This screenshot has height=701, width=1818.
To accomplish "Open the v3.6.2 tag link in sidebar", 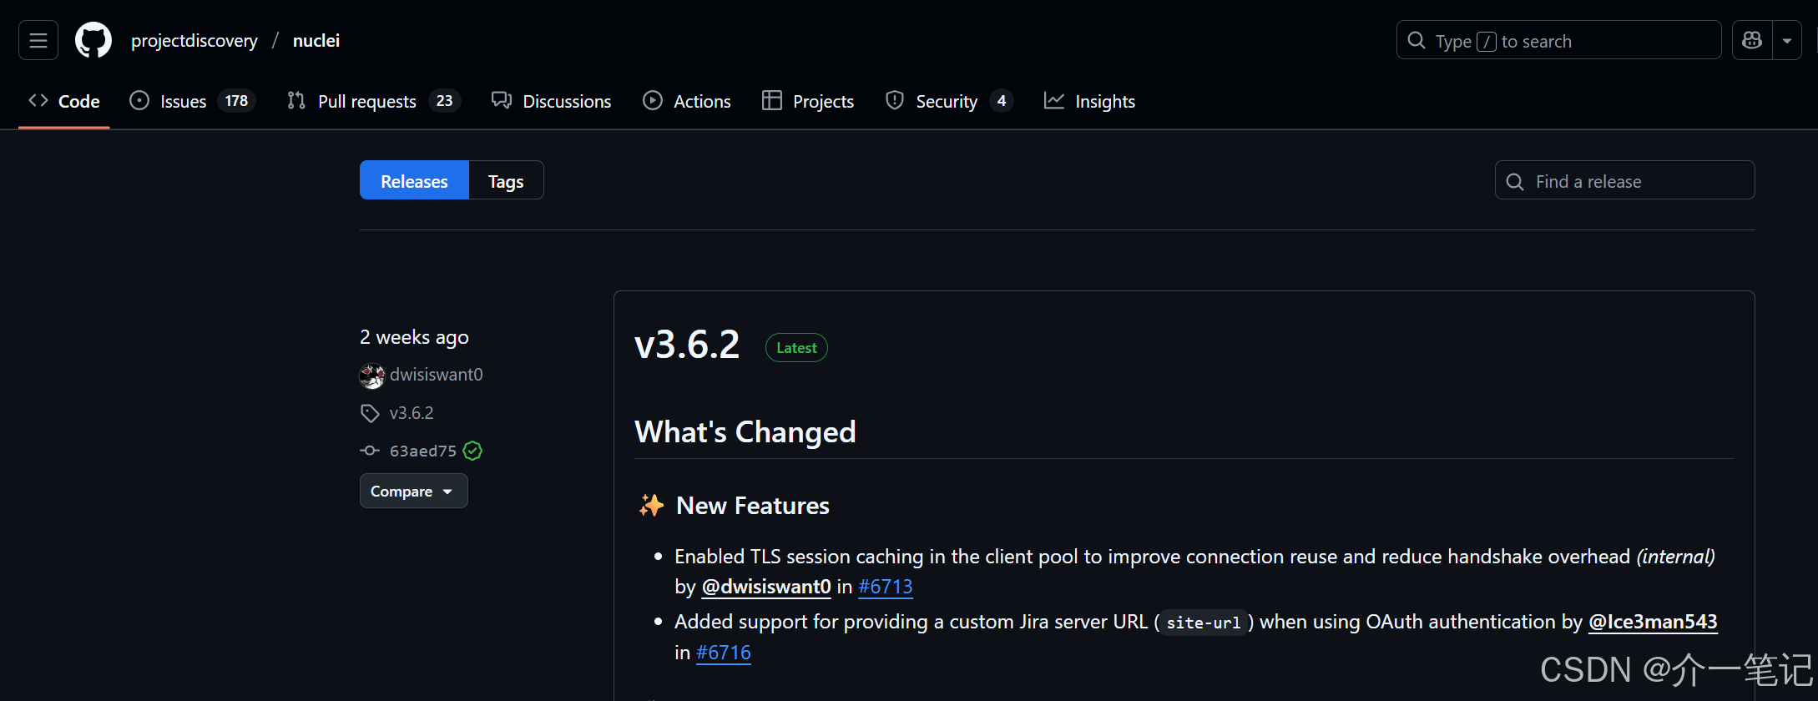I will click(412, 413).
